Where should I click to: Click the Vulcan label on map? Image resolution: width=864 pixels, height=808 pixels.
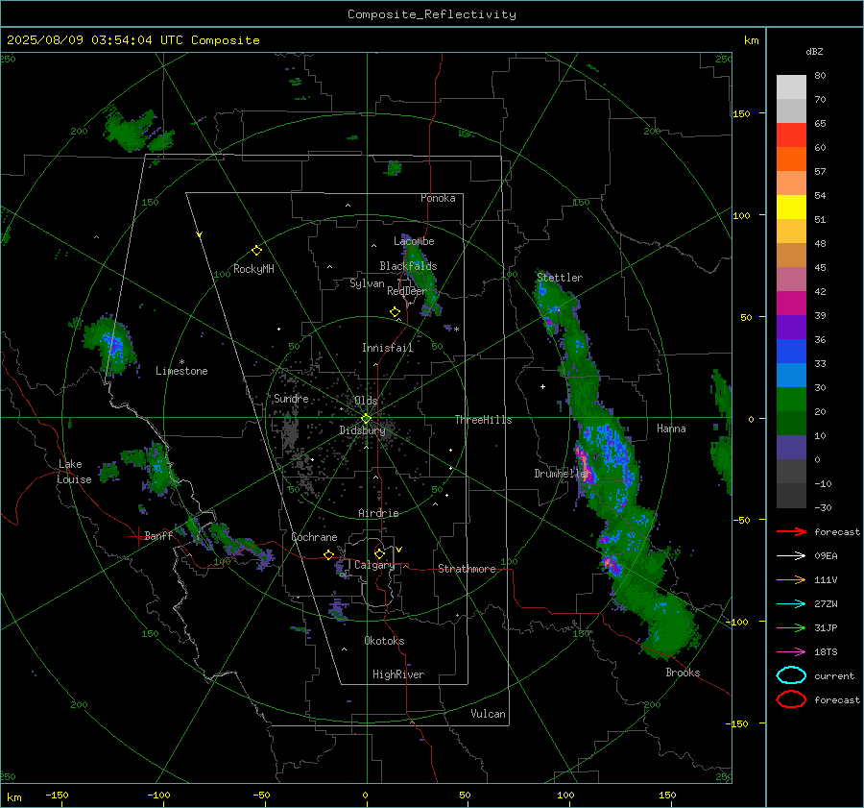tap(489, 714)
